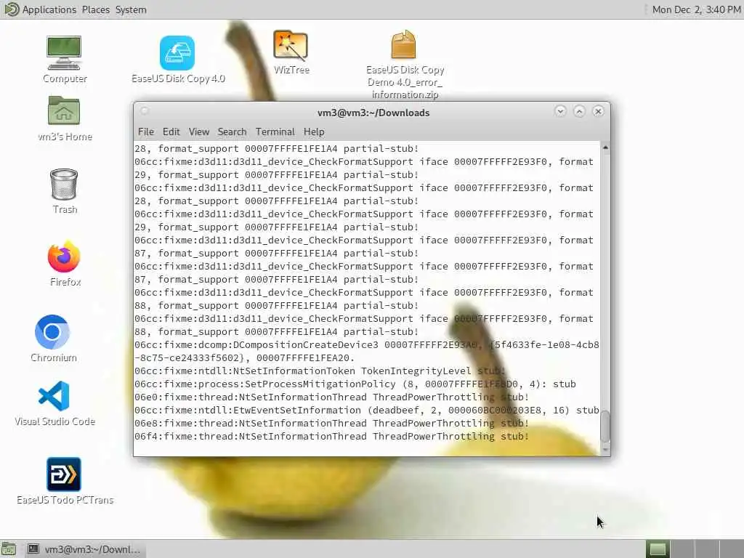Click the SetProcessMitigationPolicy output line
744x558 pixels.
(355, 384)
